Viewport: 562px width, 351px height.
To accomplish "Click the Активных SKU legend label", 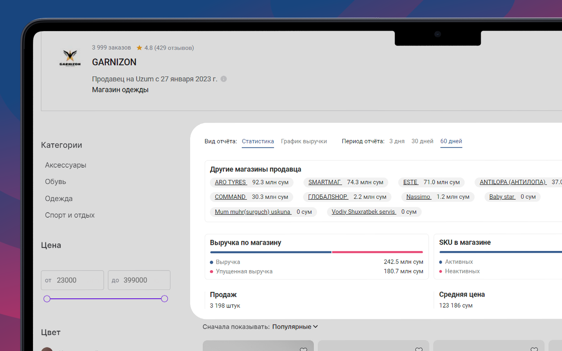I will [x=459, y=262].
